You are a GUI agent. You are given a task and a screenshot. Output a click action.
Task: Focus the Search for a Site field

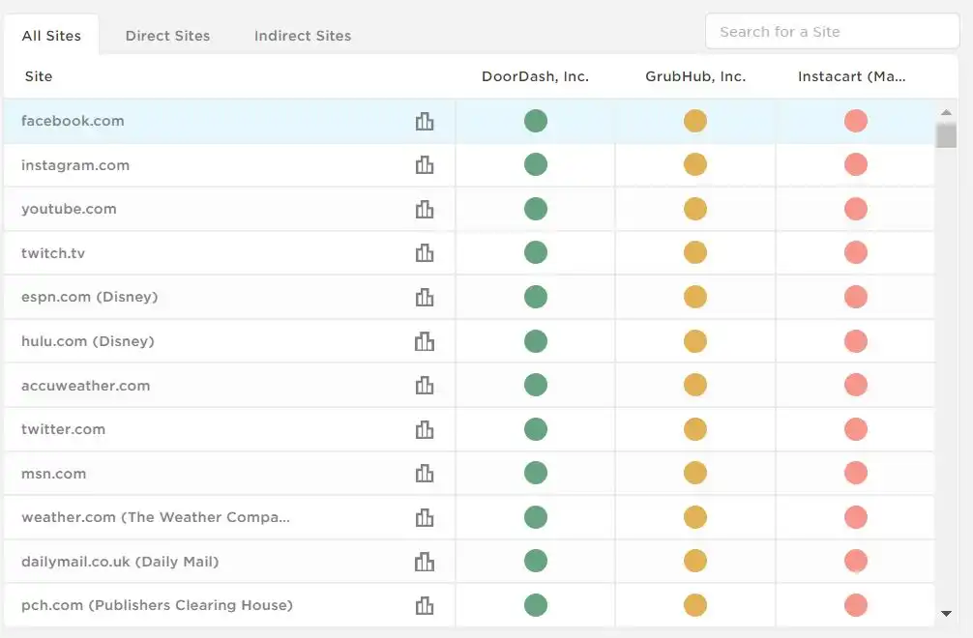point(832,31)
